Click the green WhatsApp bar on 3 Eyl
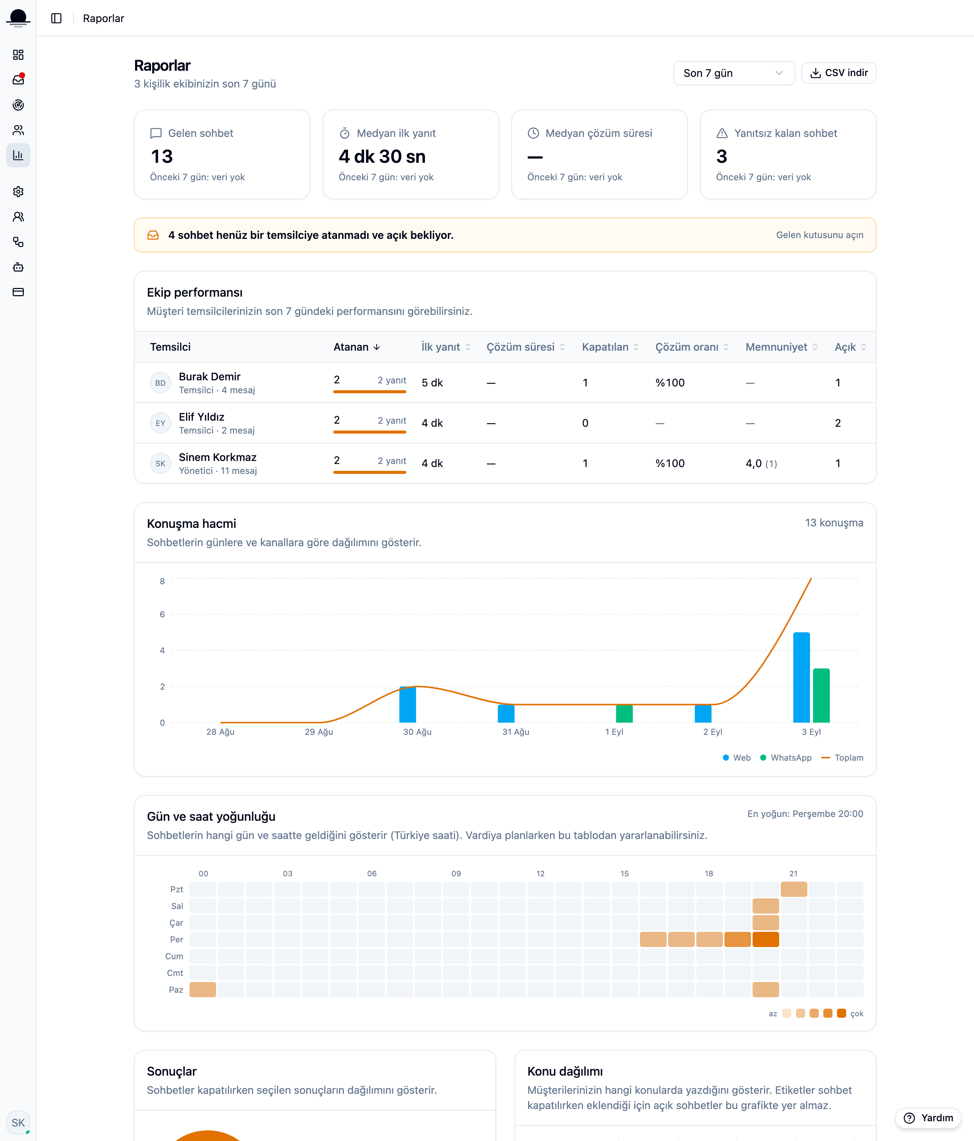The width and height of the screenshot is (974, 1141). pos(821,696)
